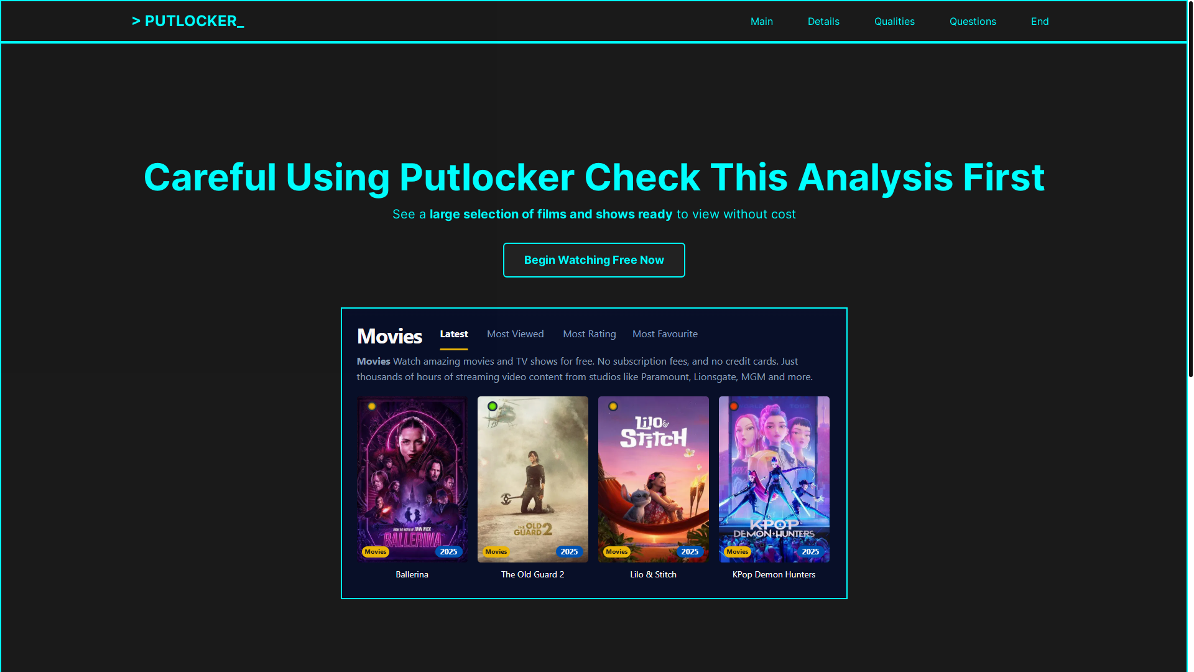The width and height of the screenshot is (1194, 672).
Task: Open the Most Favourite tab
Action: click(x=665, y=334)
